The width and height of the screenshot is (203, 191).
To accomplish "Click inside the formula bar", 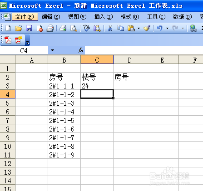I will point(144,50).
